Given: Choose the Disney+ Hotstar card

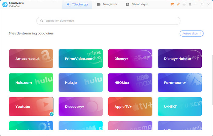Looking at the screenshot, I should coord(180,59).
